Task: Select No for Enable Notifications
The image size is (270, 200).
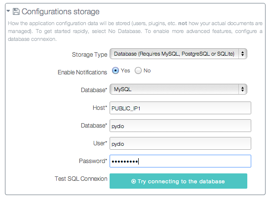Action: point(138,70)
